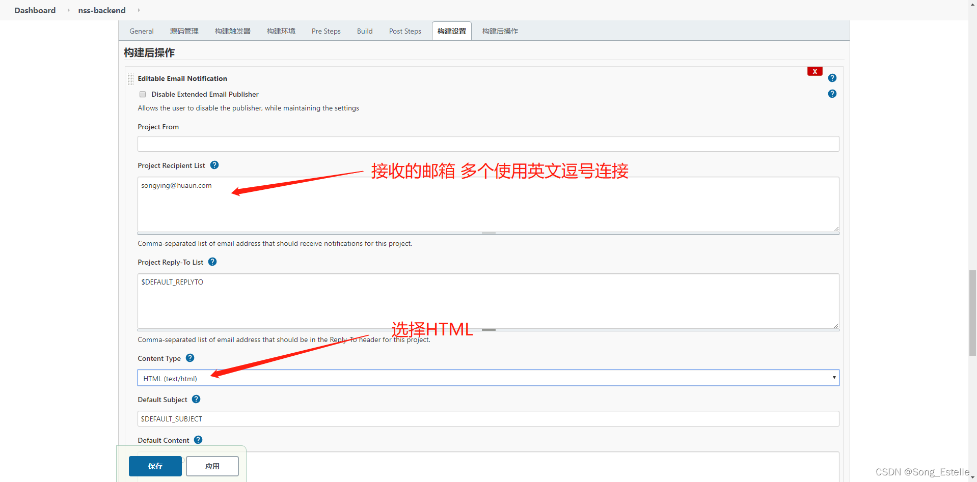This screenshot has height=482, width=977.
Task: Switch to the 构建后操作 tab
Action: point(500,31)
